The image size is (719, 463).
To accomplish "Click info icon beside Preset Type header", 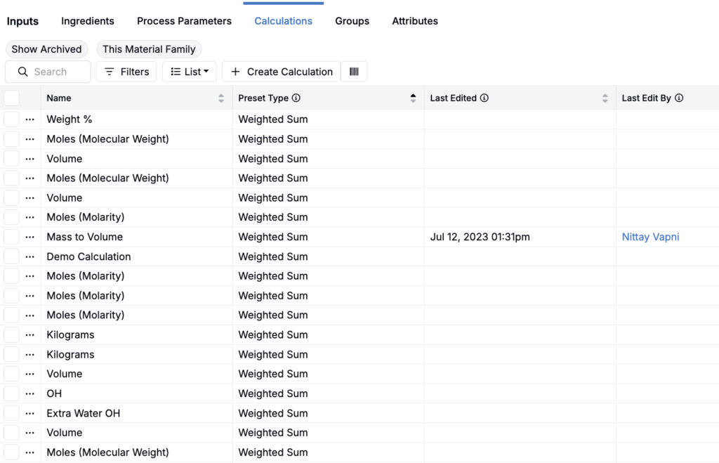I will (x=296, y=98).
